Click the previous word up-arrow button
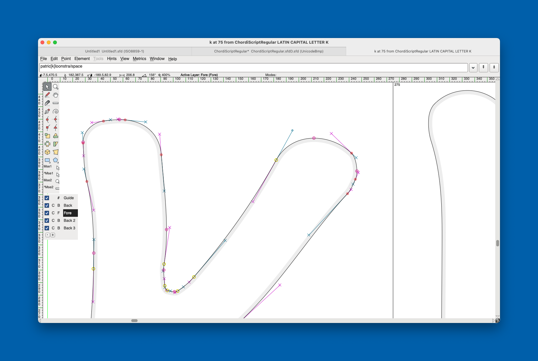Image resolution: width=538 pixels, height=361 pixels. (x=483, y=68)
